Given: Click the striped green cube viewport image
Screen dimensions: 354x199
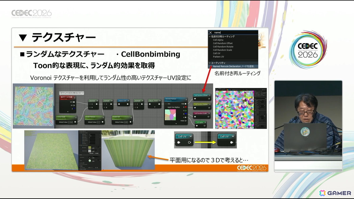Looking at the screenshot, I should [128, 150].
